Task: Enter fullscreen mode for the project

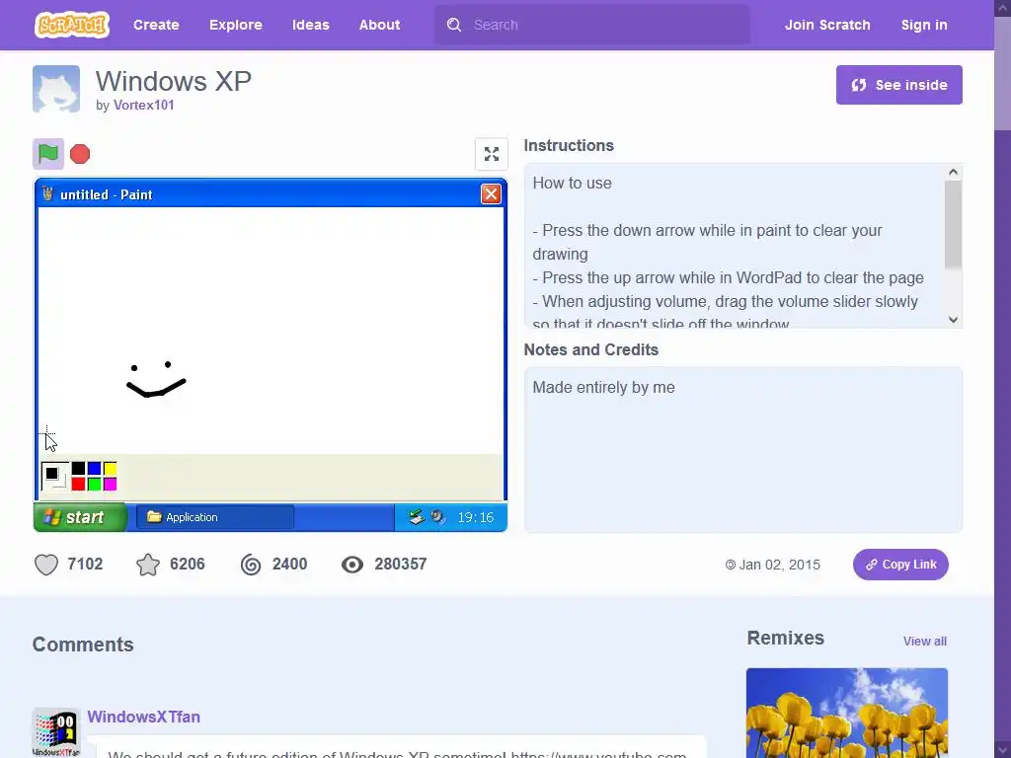Action: click(492, 154)
